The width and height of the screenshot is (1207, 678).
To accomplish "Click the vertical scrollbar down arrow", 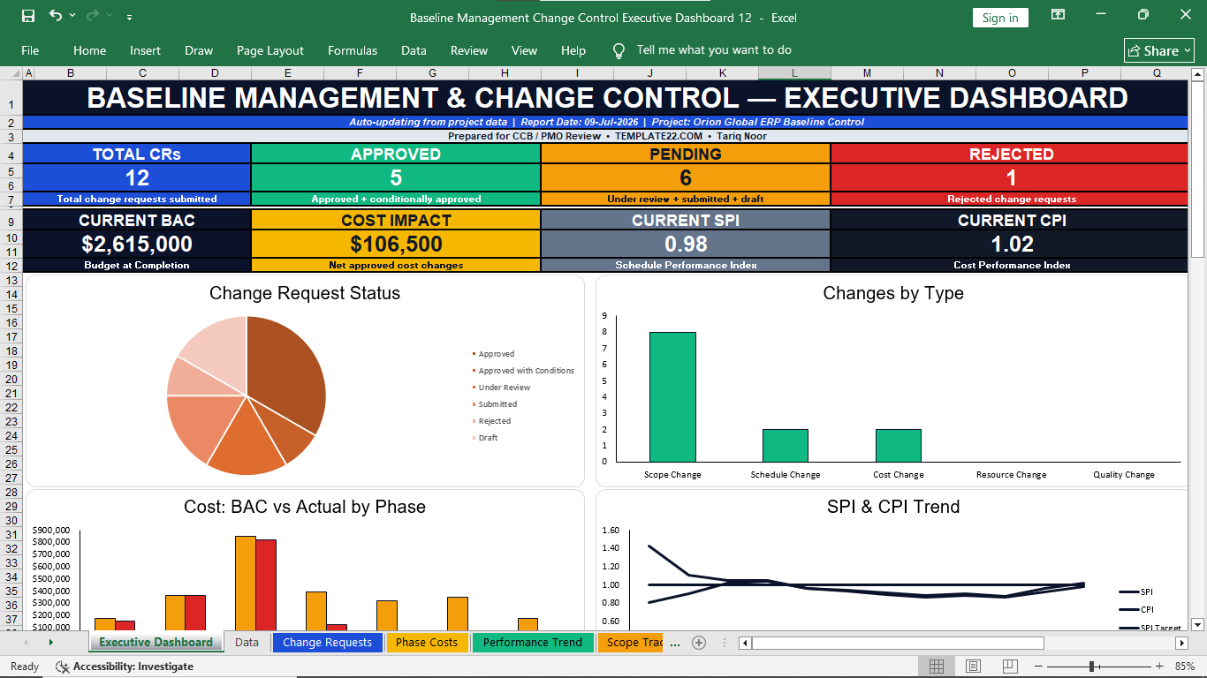I will tap(1197, 623).
